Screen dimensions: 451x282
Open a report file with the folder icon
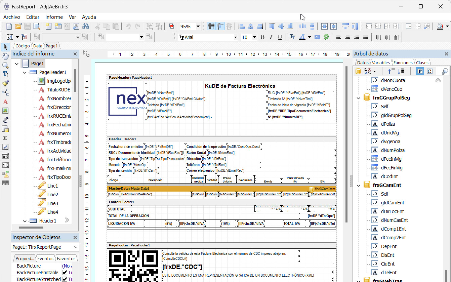pyautogui.click(x=18, y=26)
